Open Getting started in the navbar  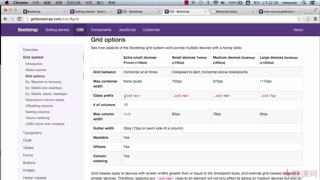pyautogui.click(x=57, y=30)
